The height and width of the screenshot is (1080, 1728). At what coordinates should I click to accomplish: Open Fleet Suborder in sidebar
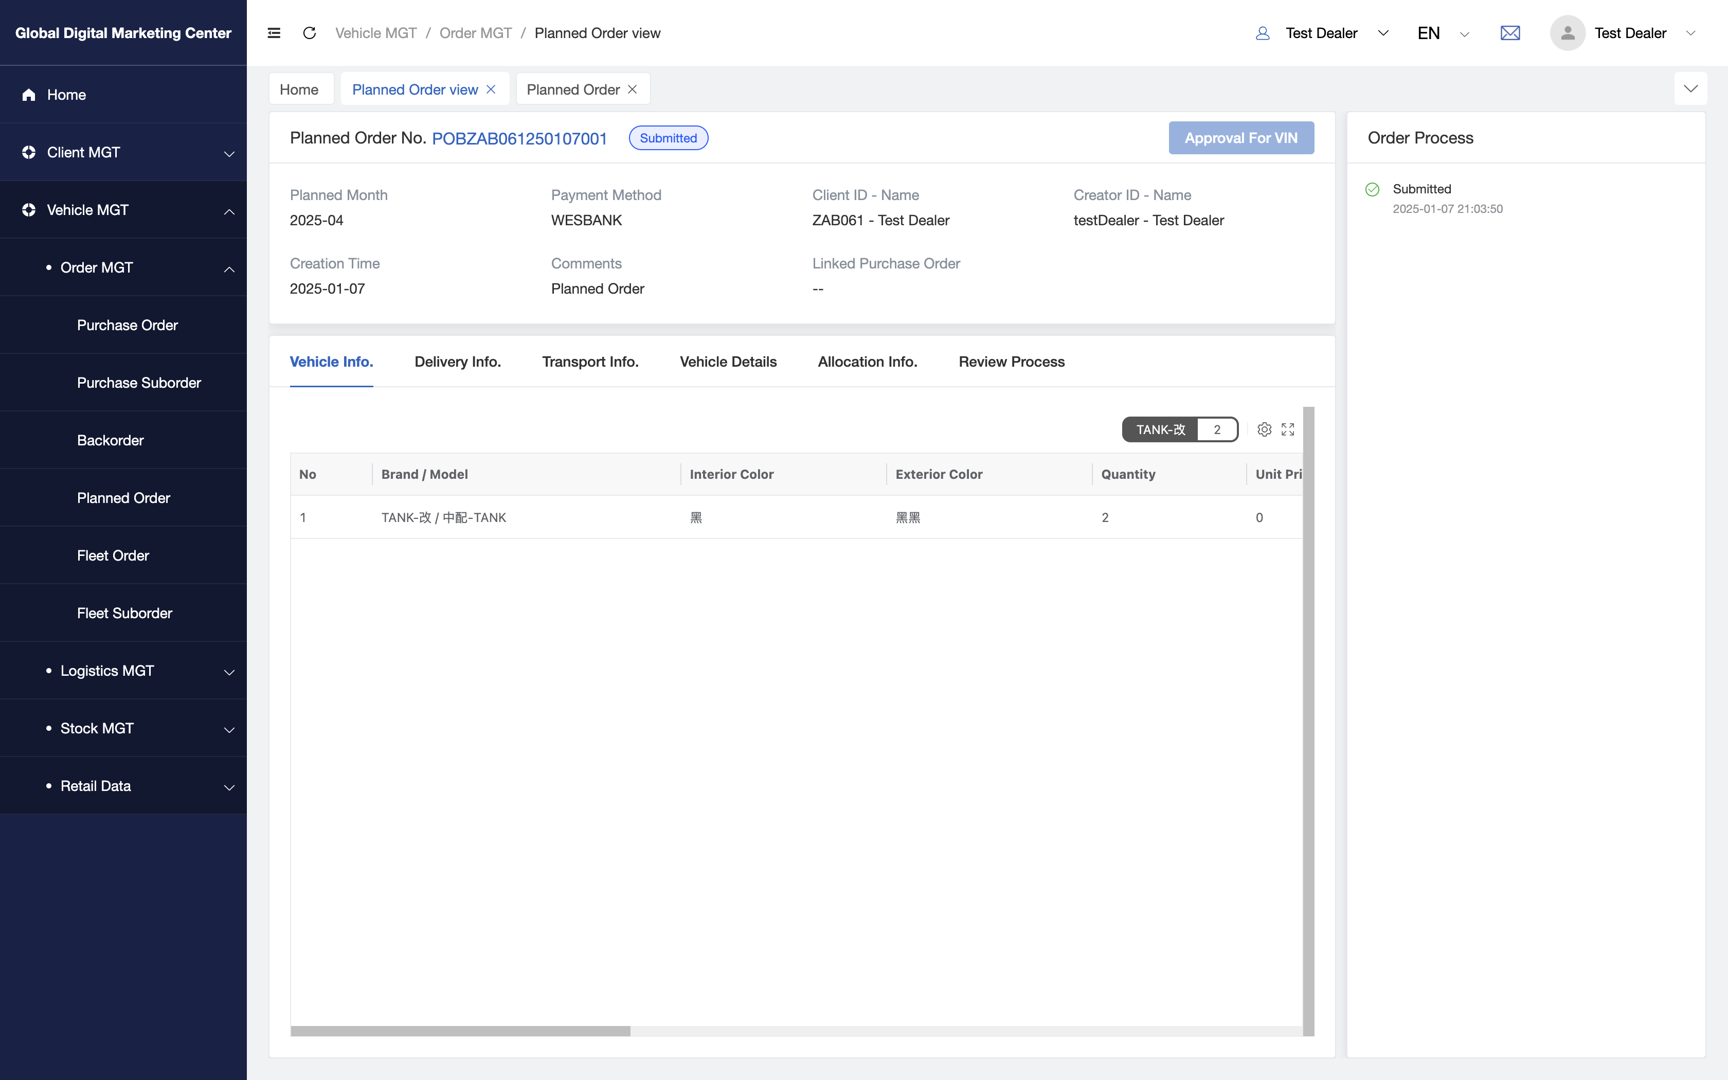point(124,614)
